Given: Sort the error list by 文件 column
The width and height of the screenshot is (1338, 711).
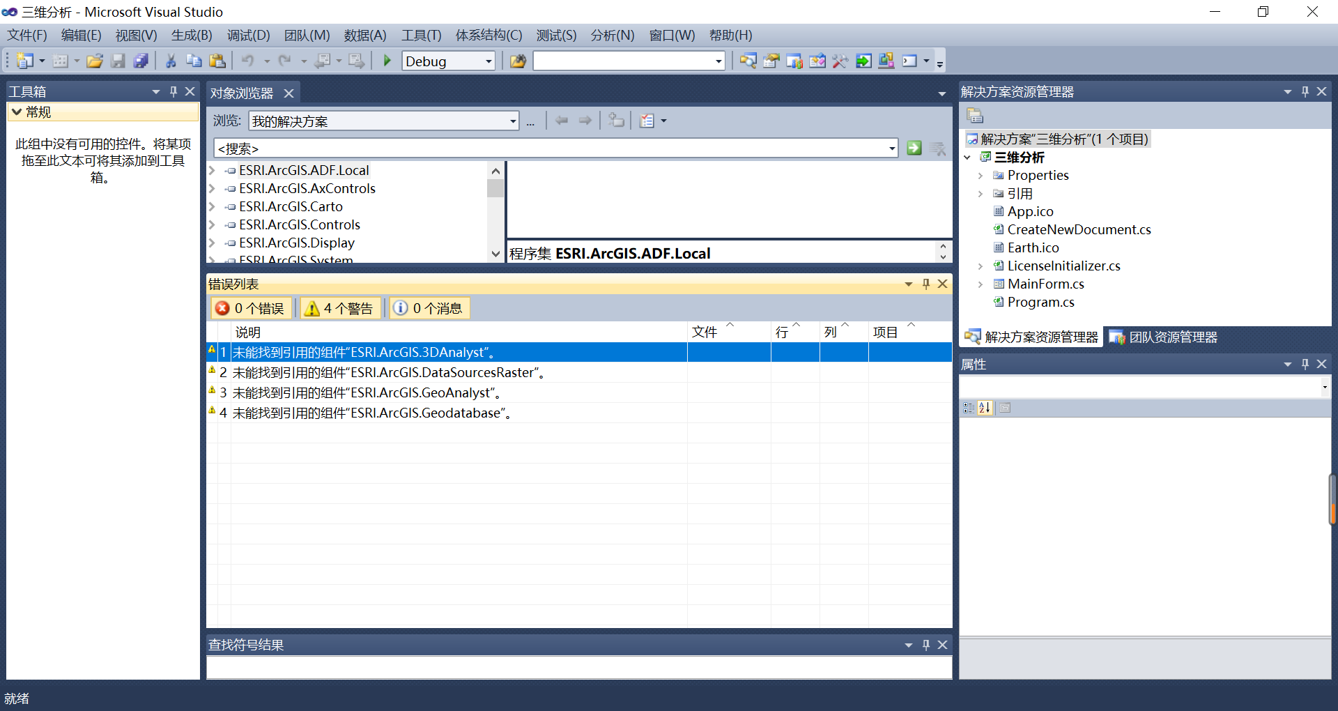Looking at the screenshot, I should click(x=729, y=332).
